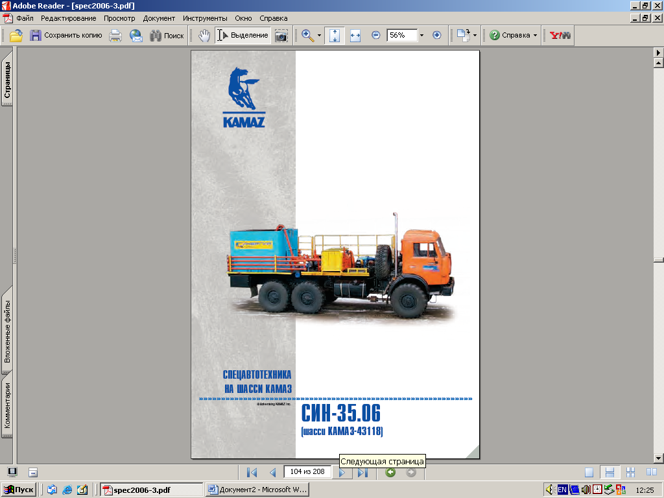Image resolution: width=664 pixels, height=498 pixels.
Task: Click the rotate view page icon
Action: pyautogui.click(x=463, y=36)
